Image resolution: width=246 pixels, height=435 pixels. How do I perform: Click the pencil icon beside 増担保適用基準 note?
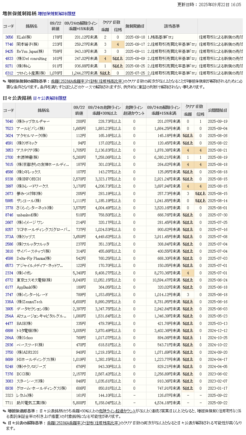pos(5,411)
